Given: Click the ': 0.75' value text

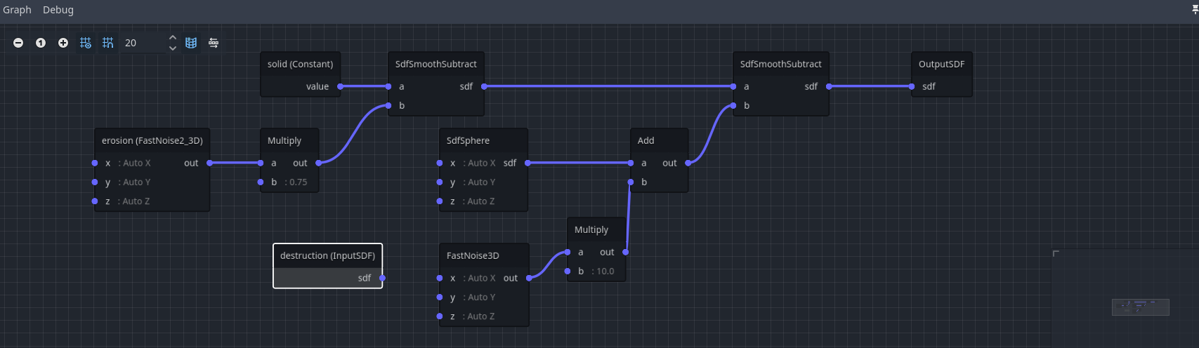Looking at the screenshot, I should (296, 182).
